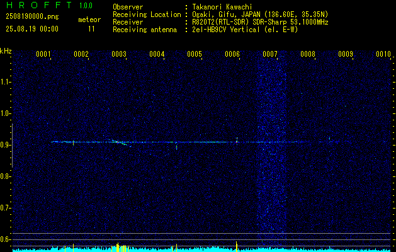Click the Receiving Location label

pyautogui.click(x=147, y=14)
